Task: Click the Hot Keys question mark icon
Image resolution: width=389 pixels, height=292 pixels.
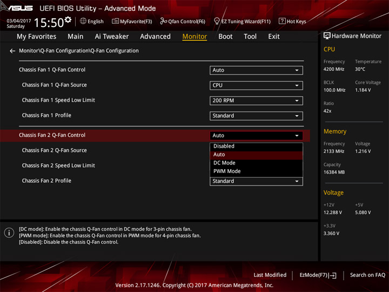Action: [x=282, y=21]
